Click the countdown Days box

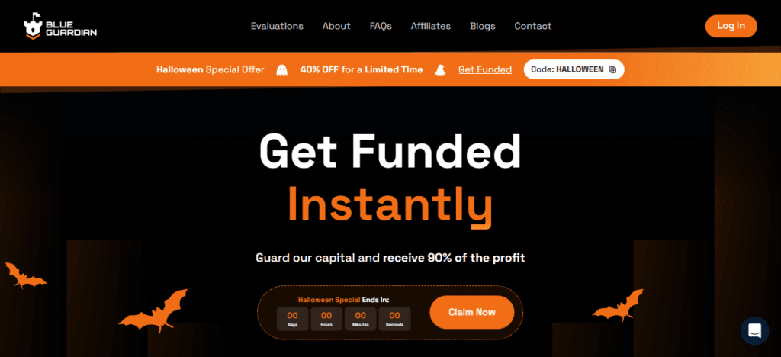(292, 319)
